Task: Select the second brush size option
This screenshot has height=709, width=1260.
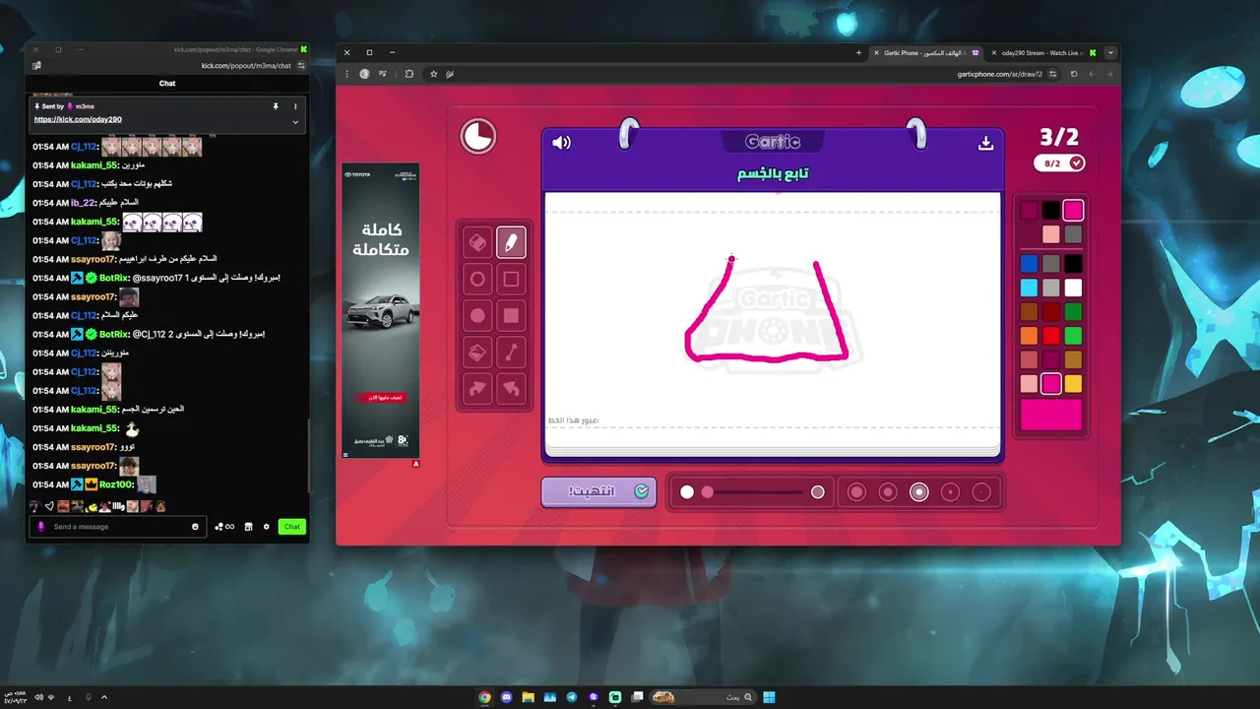Action: click(888, 492)
